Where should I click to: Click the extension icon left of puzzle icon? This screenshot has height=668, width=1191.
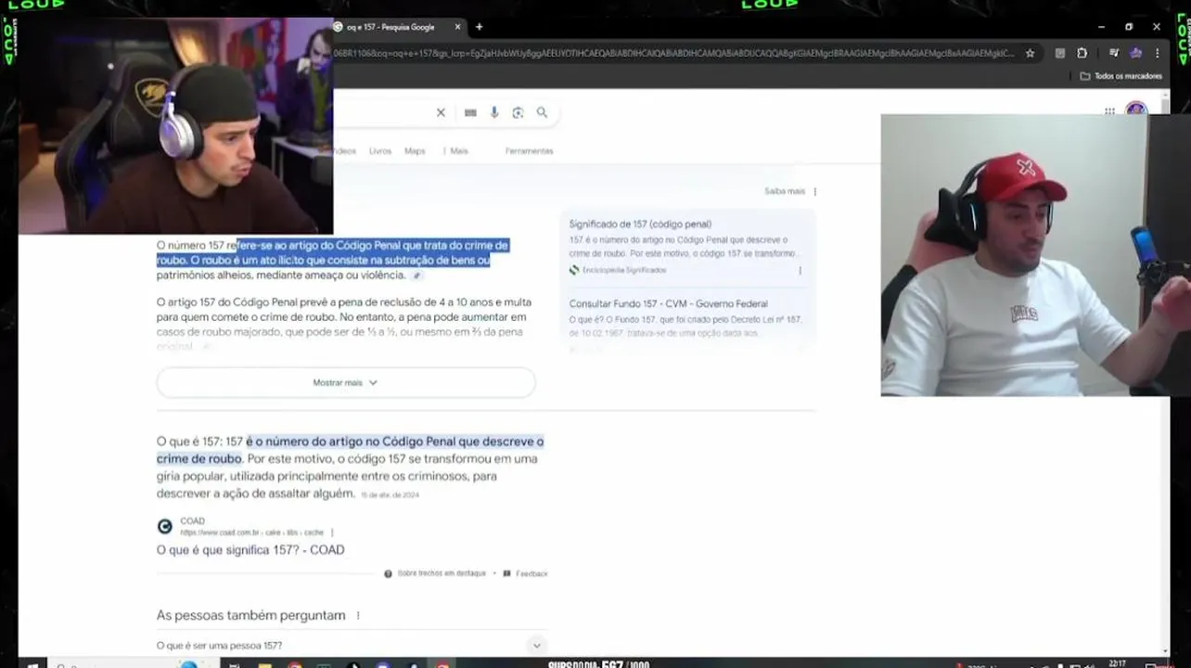tap(1060, 54)
